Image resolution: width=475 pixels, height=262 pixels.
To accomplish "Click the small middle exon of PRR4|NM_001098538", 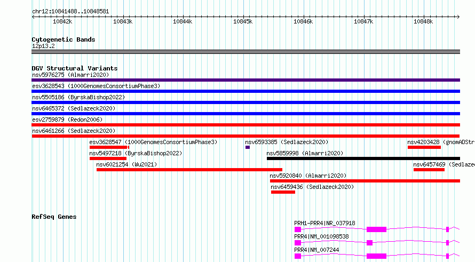I will (369, 243).
